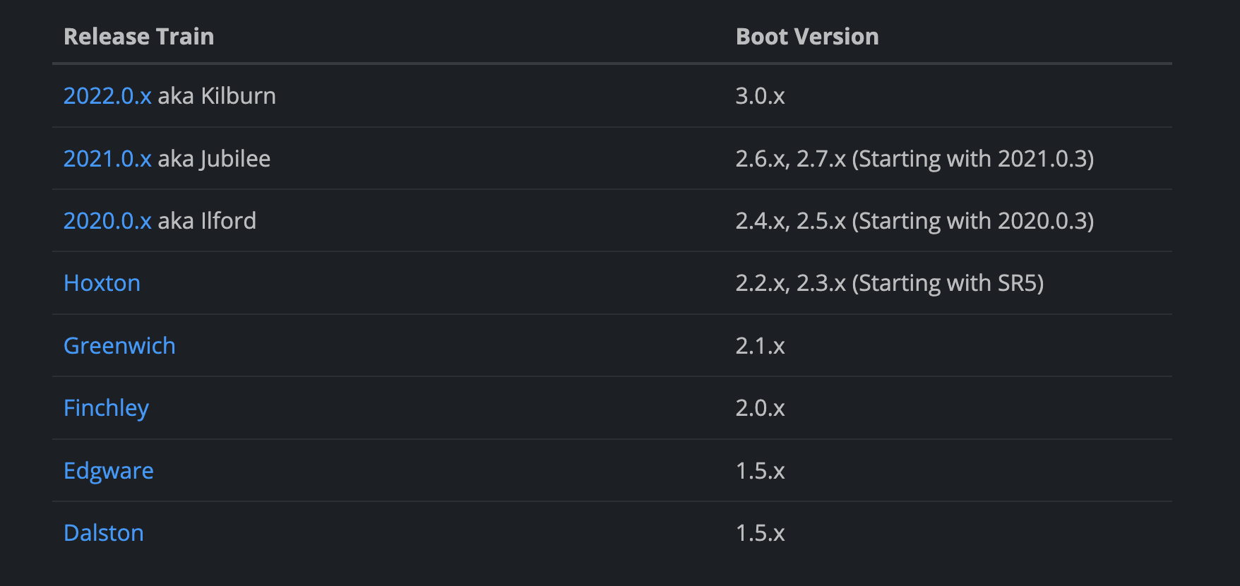The image size is (1240, 586).
Task: Select the 2.4.x, 2.5.x Ilford version text
Action: pyautogui.click(x=790, y=221)
